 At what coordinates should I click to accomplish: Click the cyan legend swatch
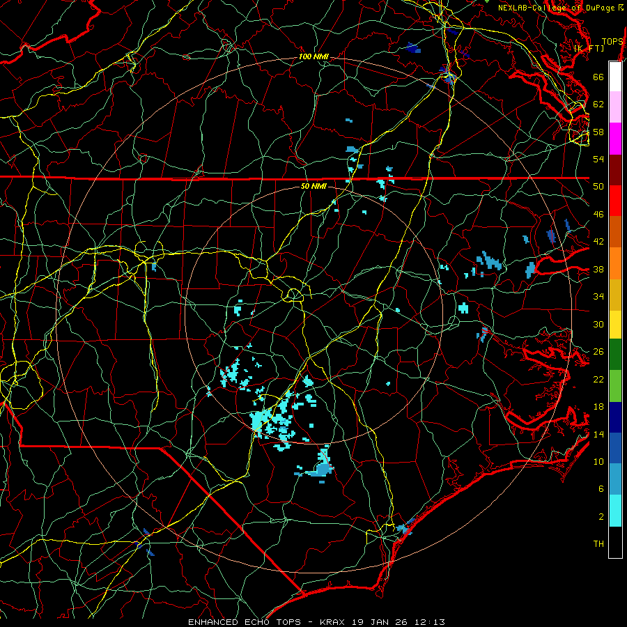coord(615,511)
